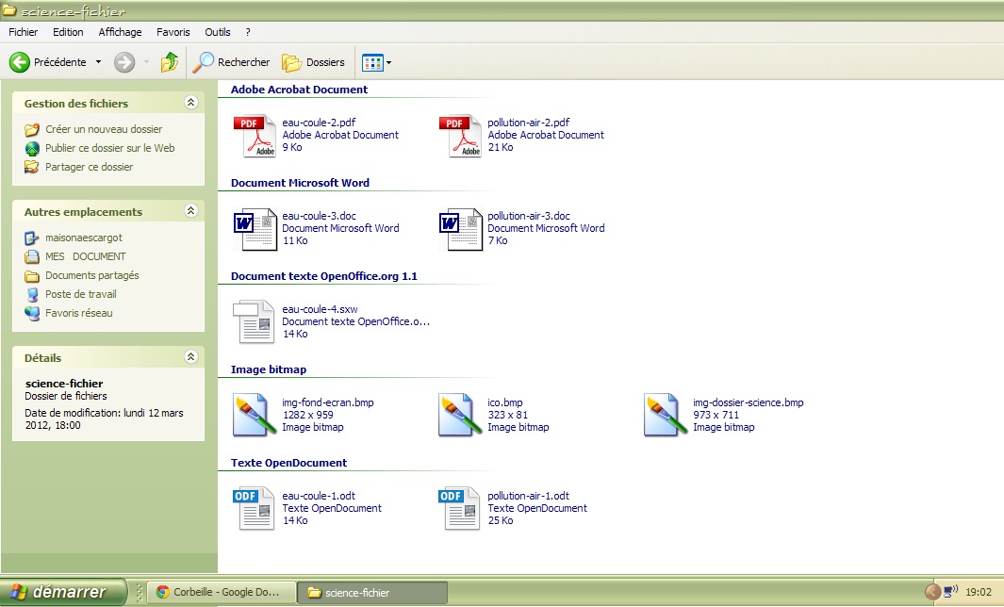The image size is (1004, 607).
Task: Collapse the Gestion des fichiers panel
Action: (191, 103)
